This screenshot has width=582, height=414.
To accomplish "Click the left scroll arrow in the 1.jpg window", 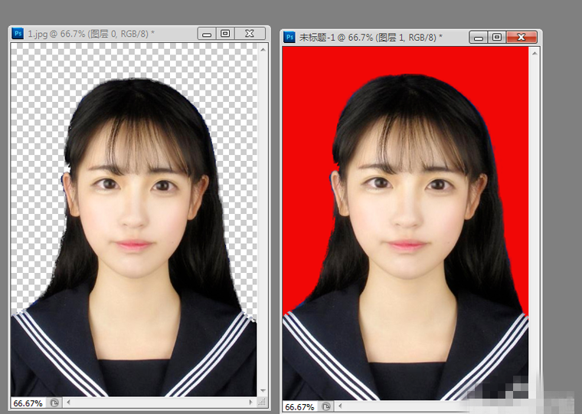I will click(x=69, y=402).
